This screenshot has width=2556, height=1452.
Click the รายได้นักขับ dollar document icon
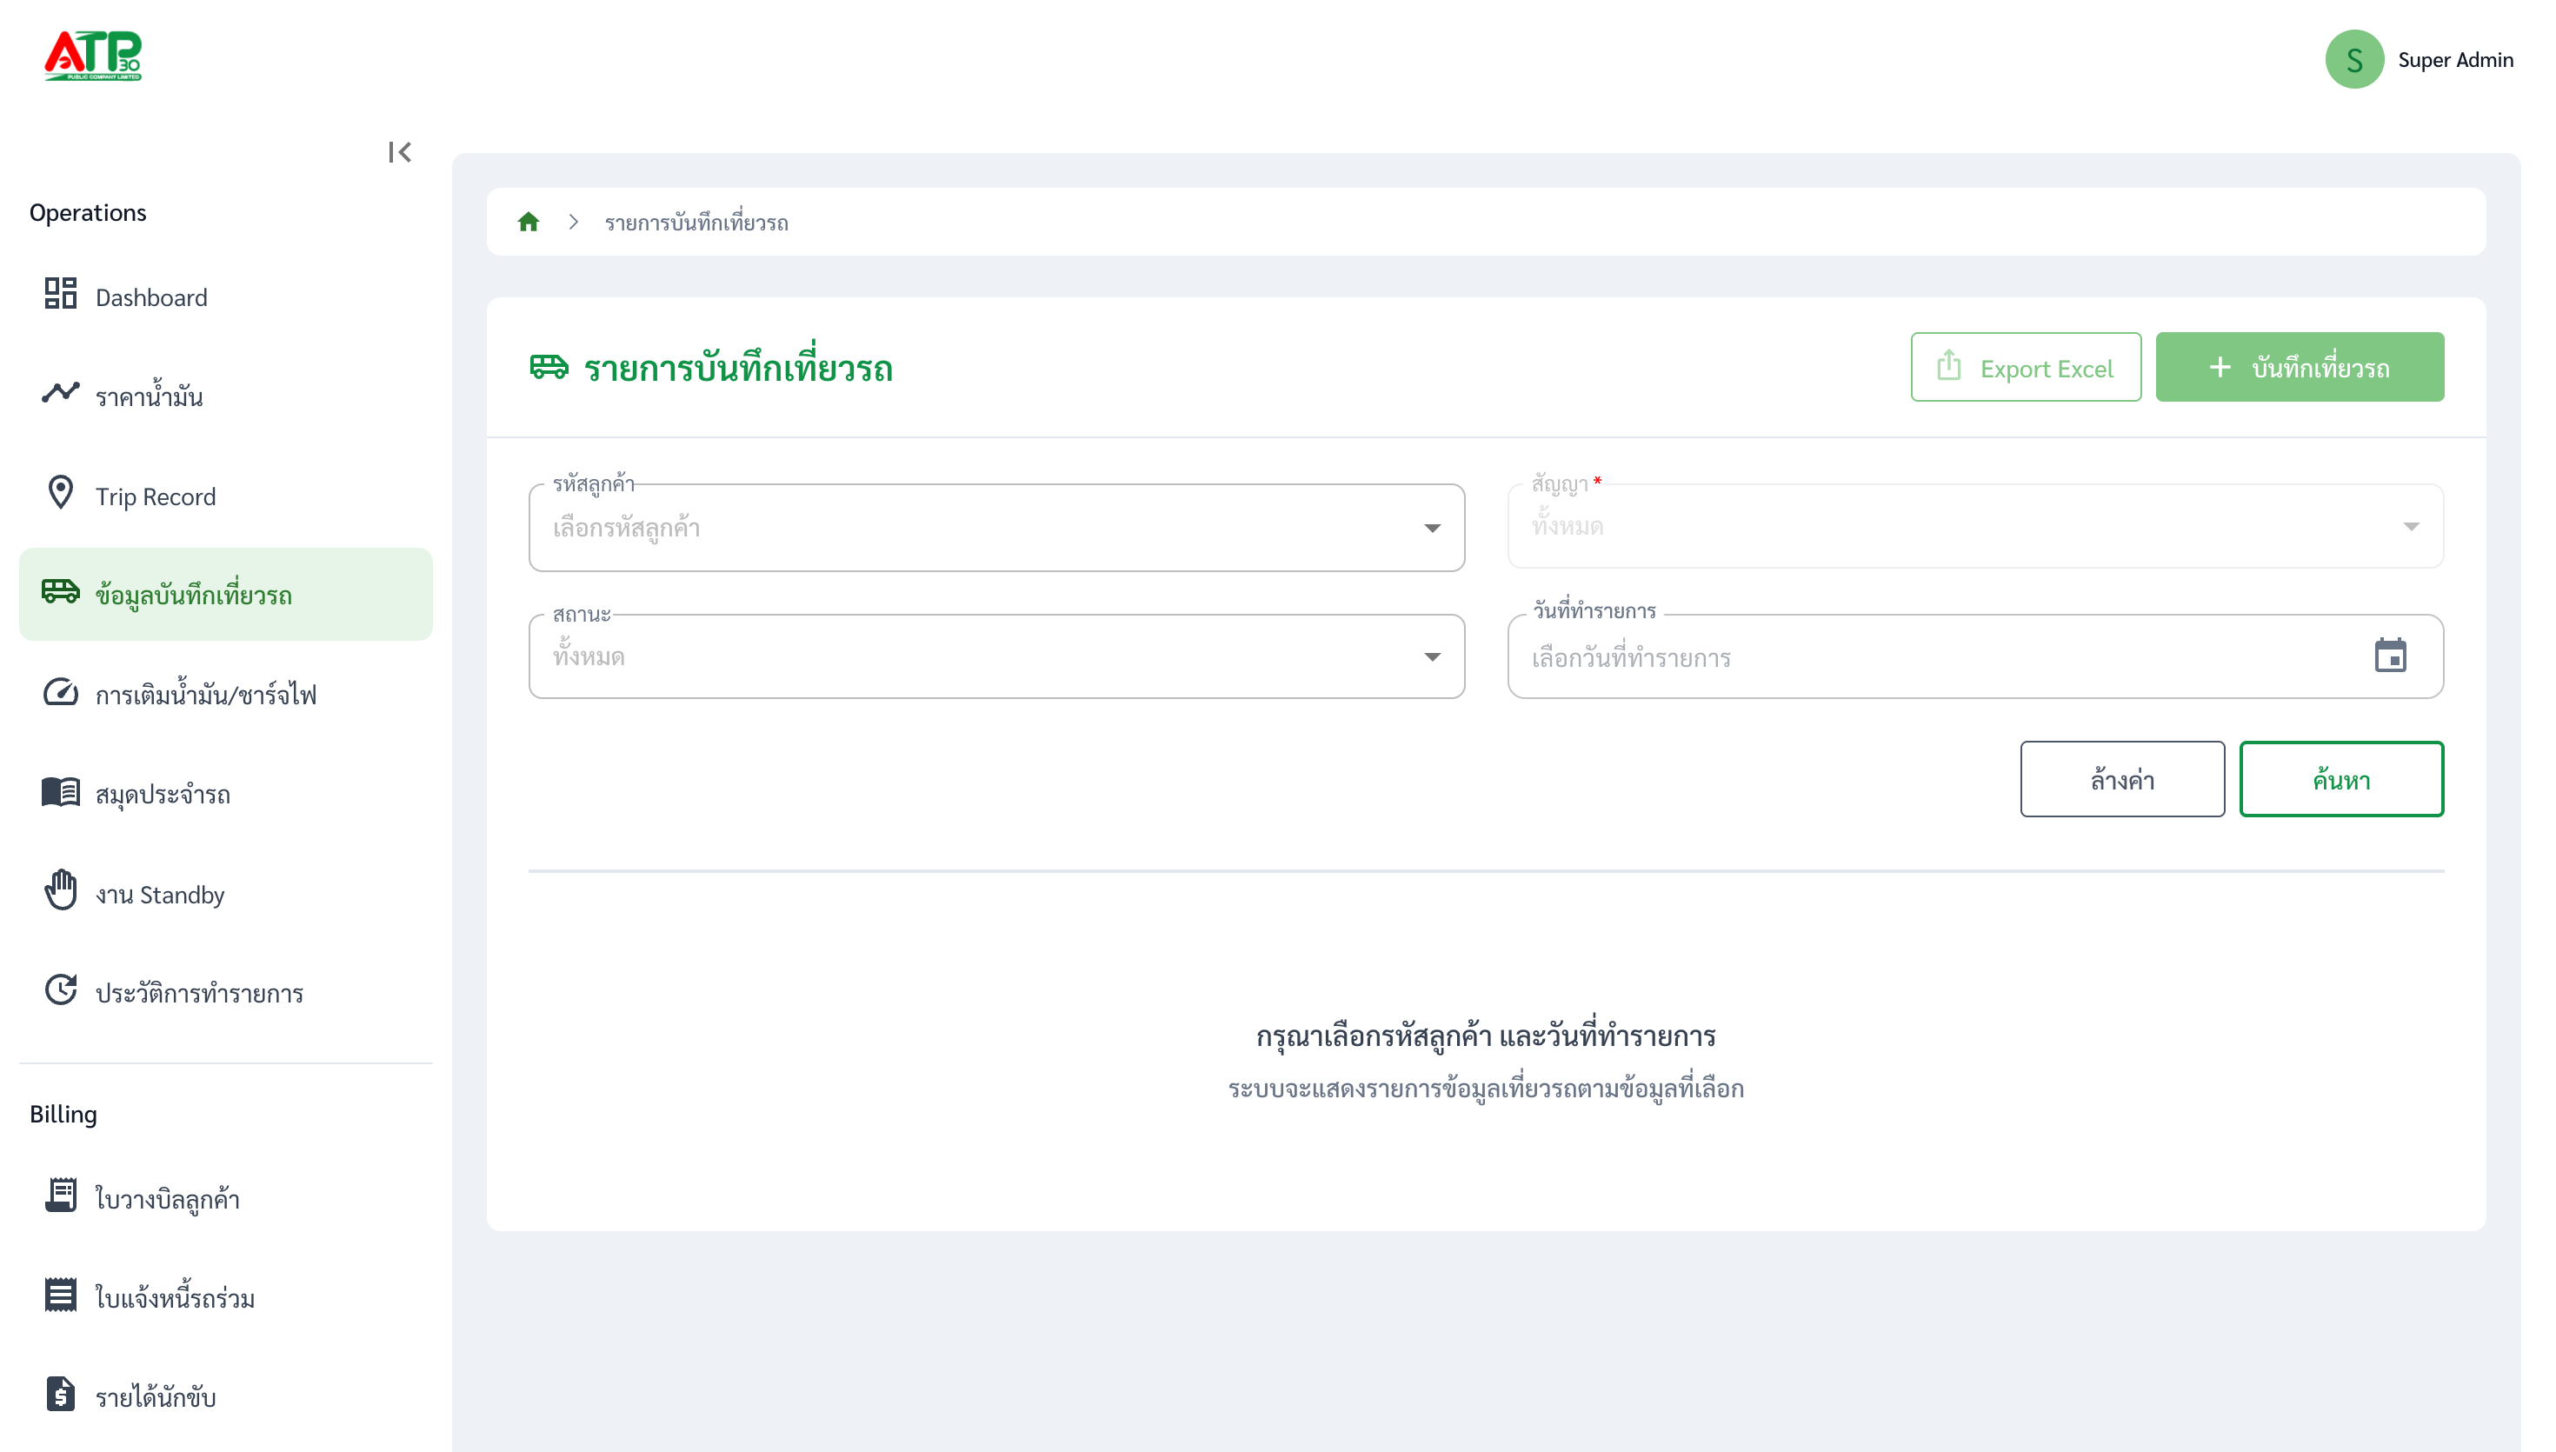[60, 1392]
